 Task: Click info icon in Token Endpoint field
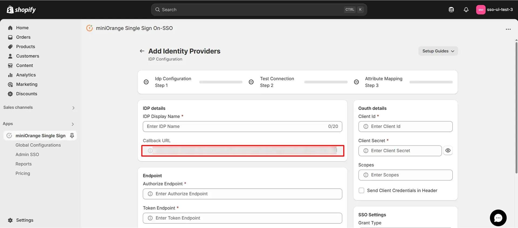(150, 218)
